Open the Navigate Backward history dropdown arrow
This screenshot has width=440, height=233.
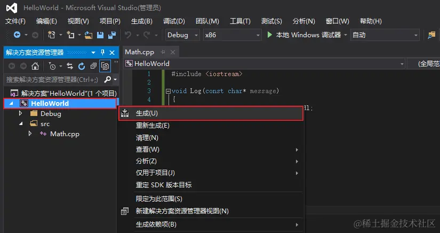[26, 35]
